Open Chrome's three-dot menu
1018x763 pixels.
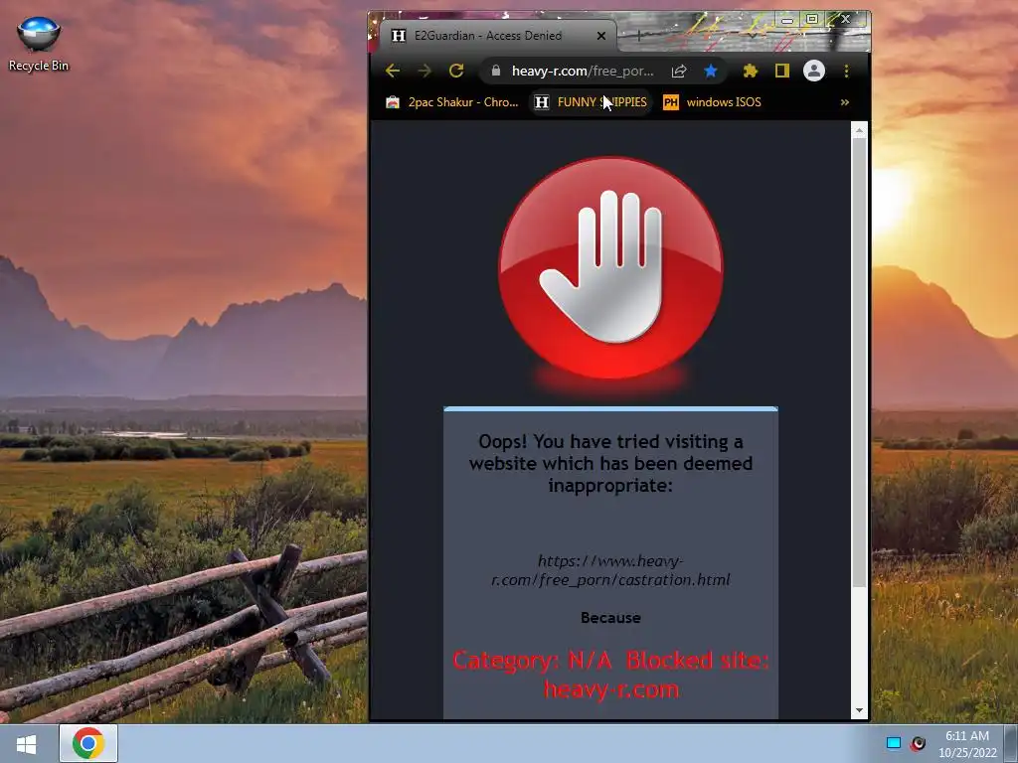coord(846,71)
